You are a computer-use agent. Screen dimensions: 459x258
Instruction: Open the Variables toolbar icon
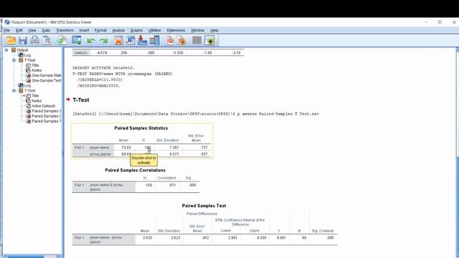coord(154,40)
